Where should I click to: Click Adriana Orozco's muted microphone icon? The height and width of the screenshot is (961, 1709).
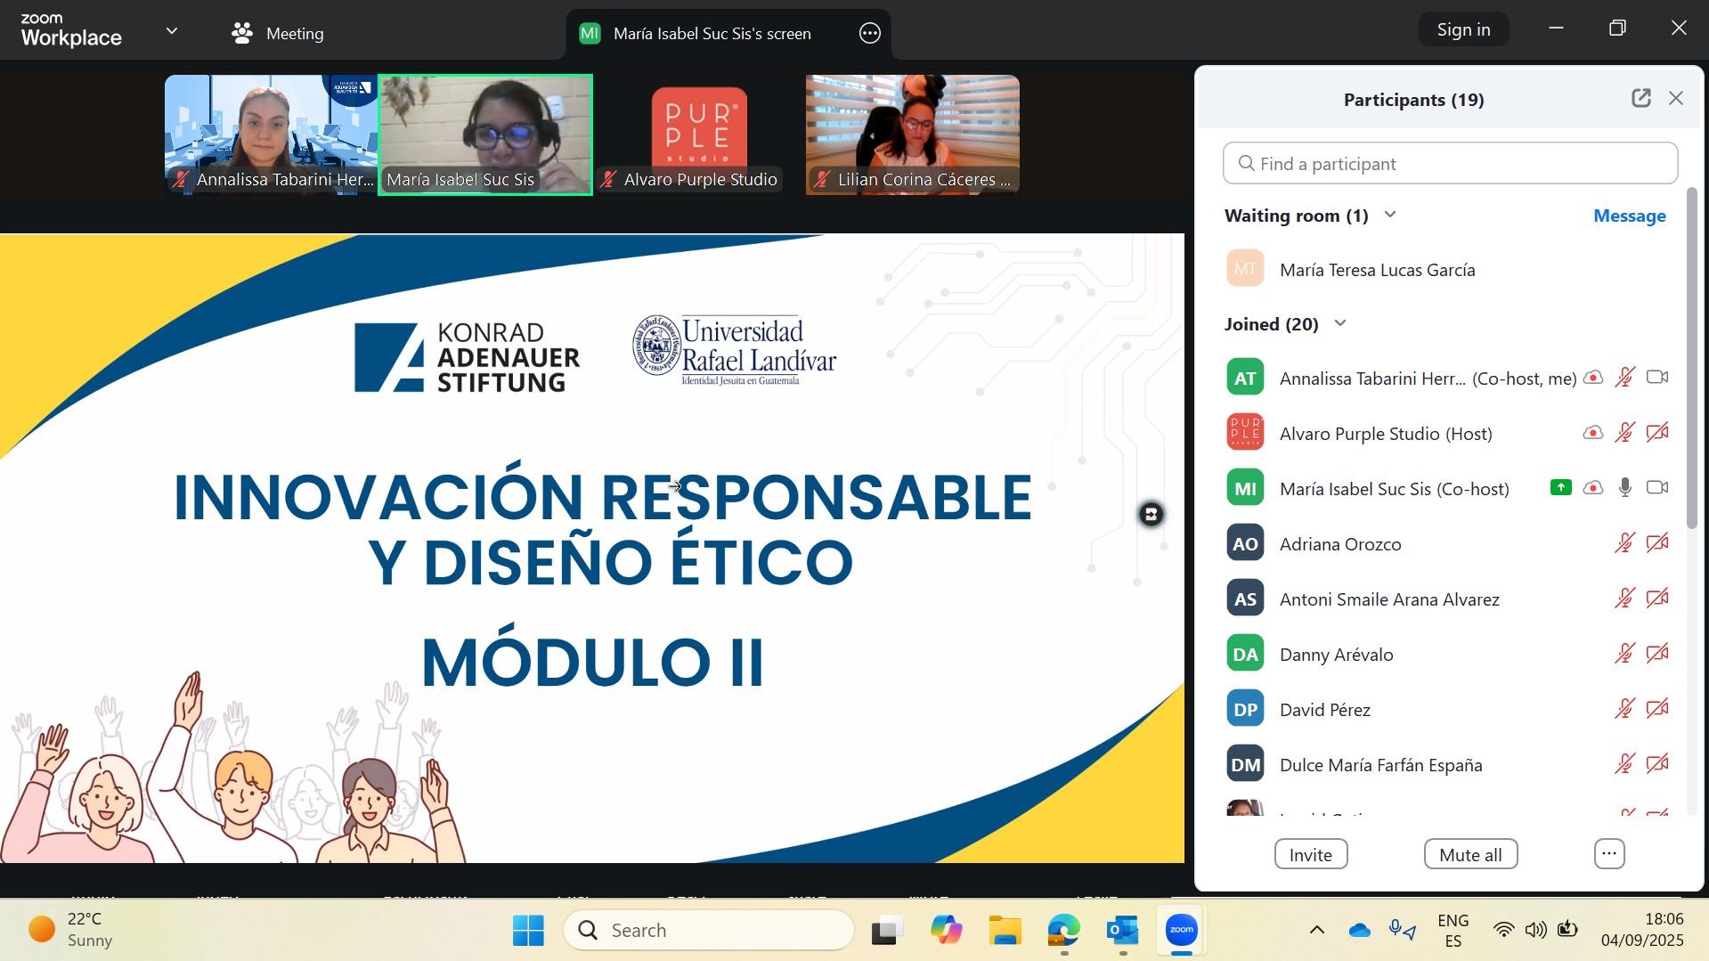pyautogui.click(x=1624, y=543)
